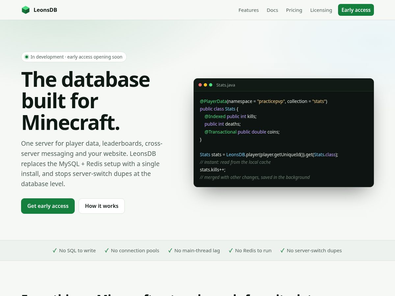The width and height of the screenshot is (395, 296).
Task: Click the green LeonsDB cube logo
Action: 26,10
